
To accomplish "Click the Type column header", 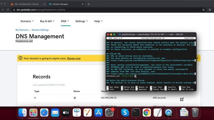I will (x=37, y=91).
